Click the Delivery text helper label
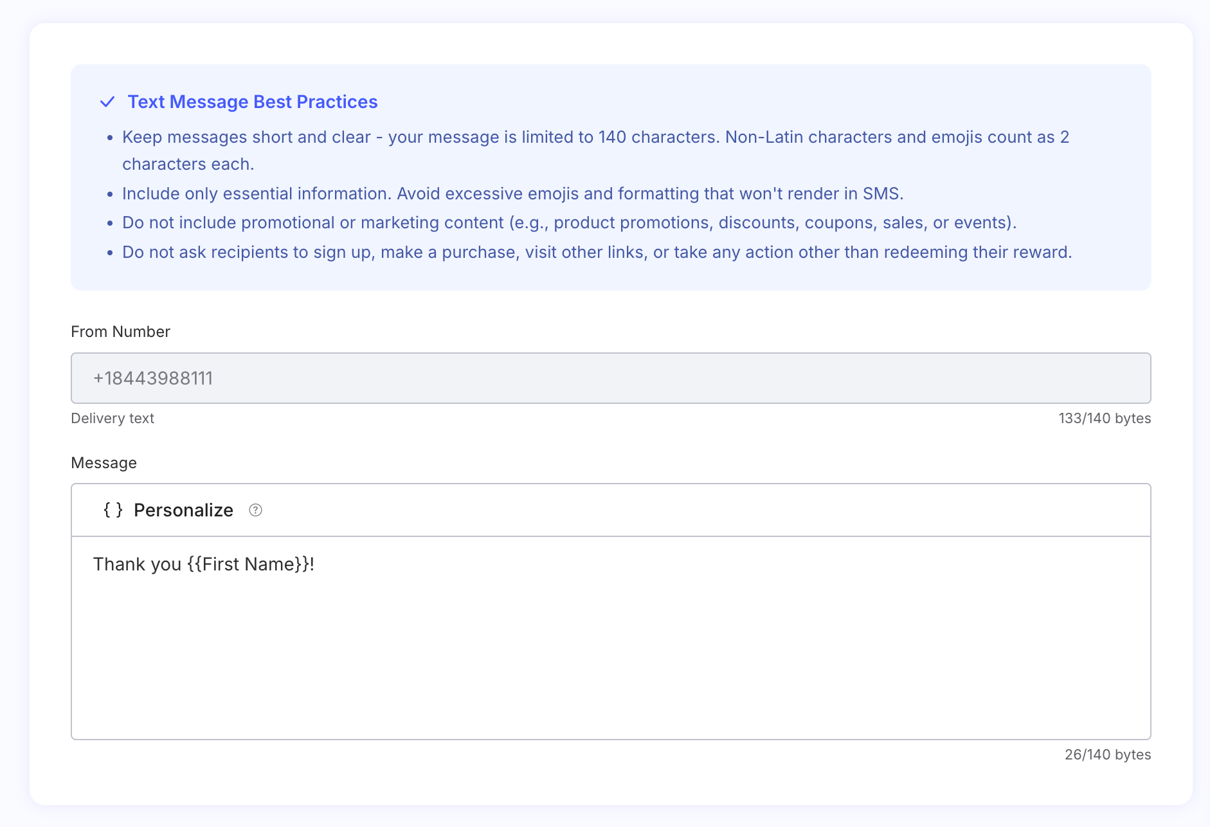This screenshot has width=1210, height=827. click(x=113, y=418)
